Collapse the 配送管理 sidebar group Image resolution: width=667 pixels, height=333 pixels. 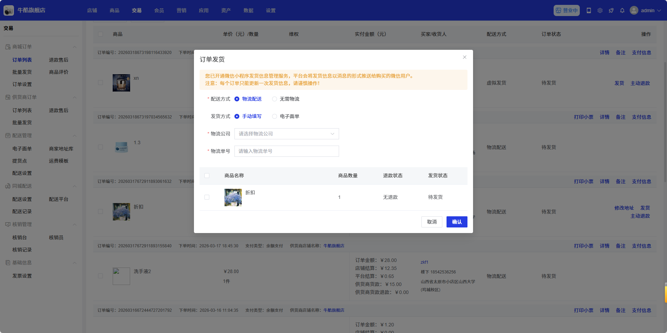pos(74,135)
